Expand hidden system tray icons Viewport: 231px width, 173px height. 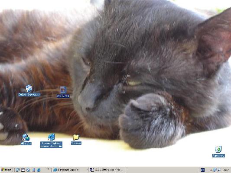point(211,170)
